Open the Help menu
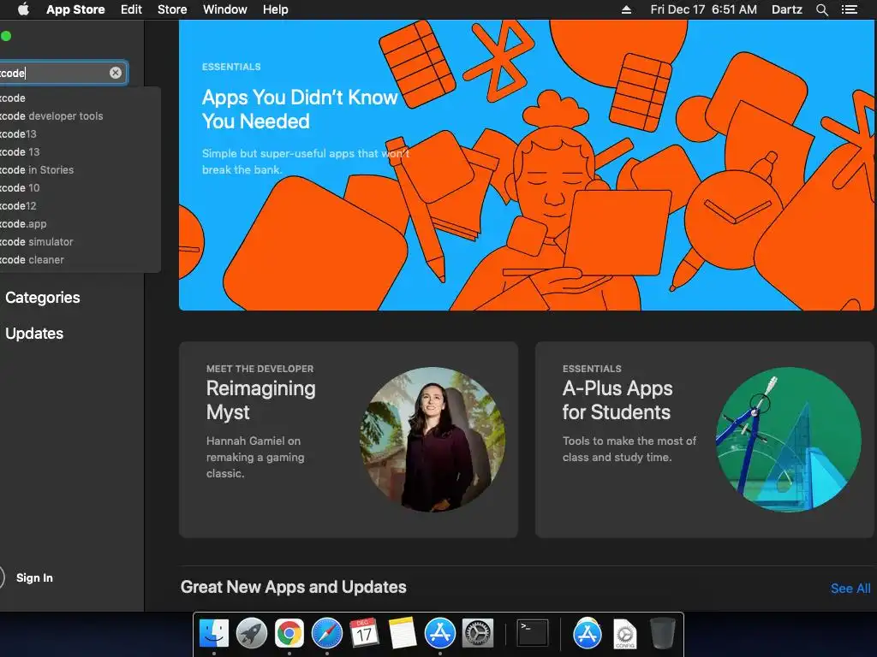Screen dimensions: 877x657 pos(275,9)
